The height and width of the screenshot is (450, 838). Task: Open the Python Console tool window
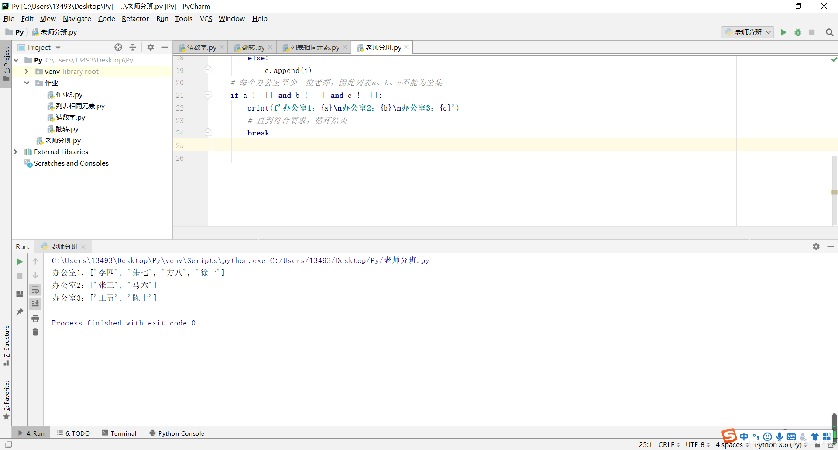point(177,433)
